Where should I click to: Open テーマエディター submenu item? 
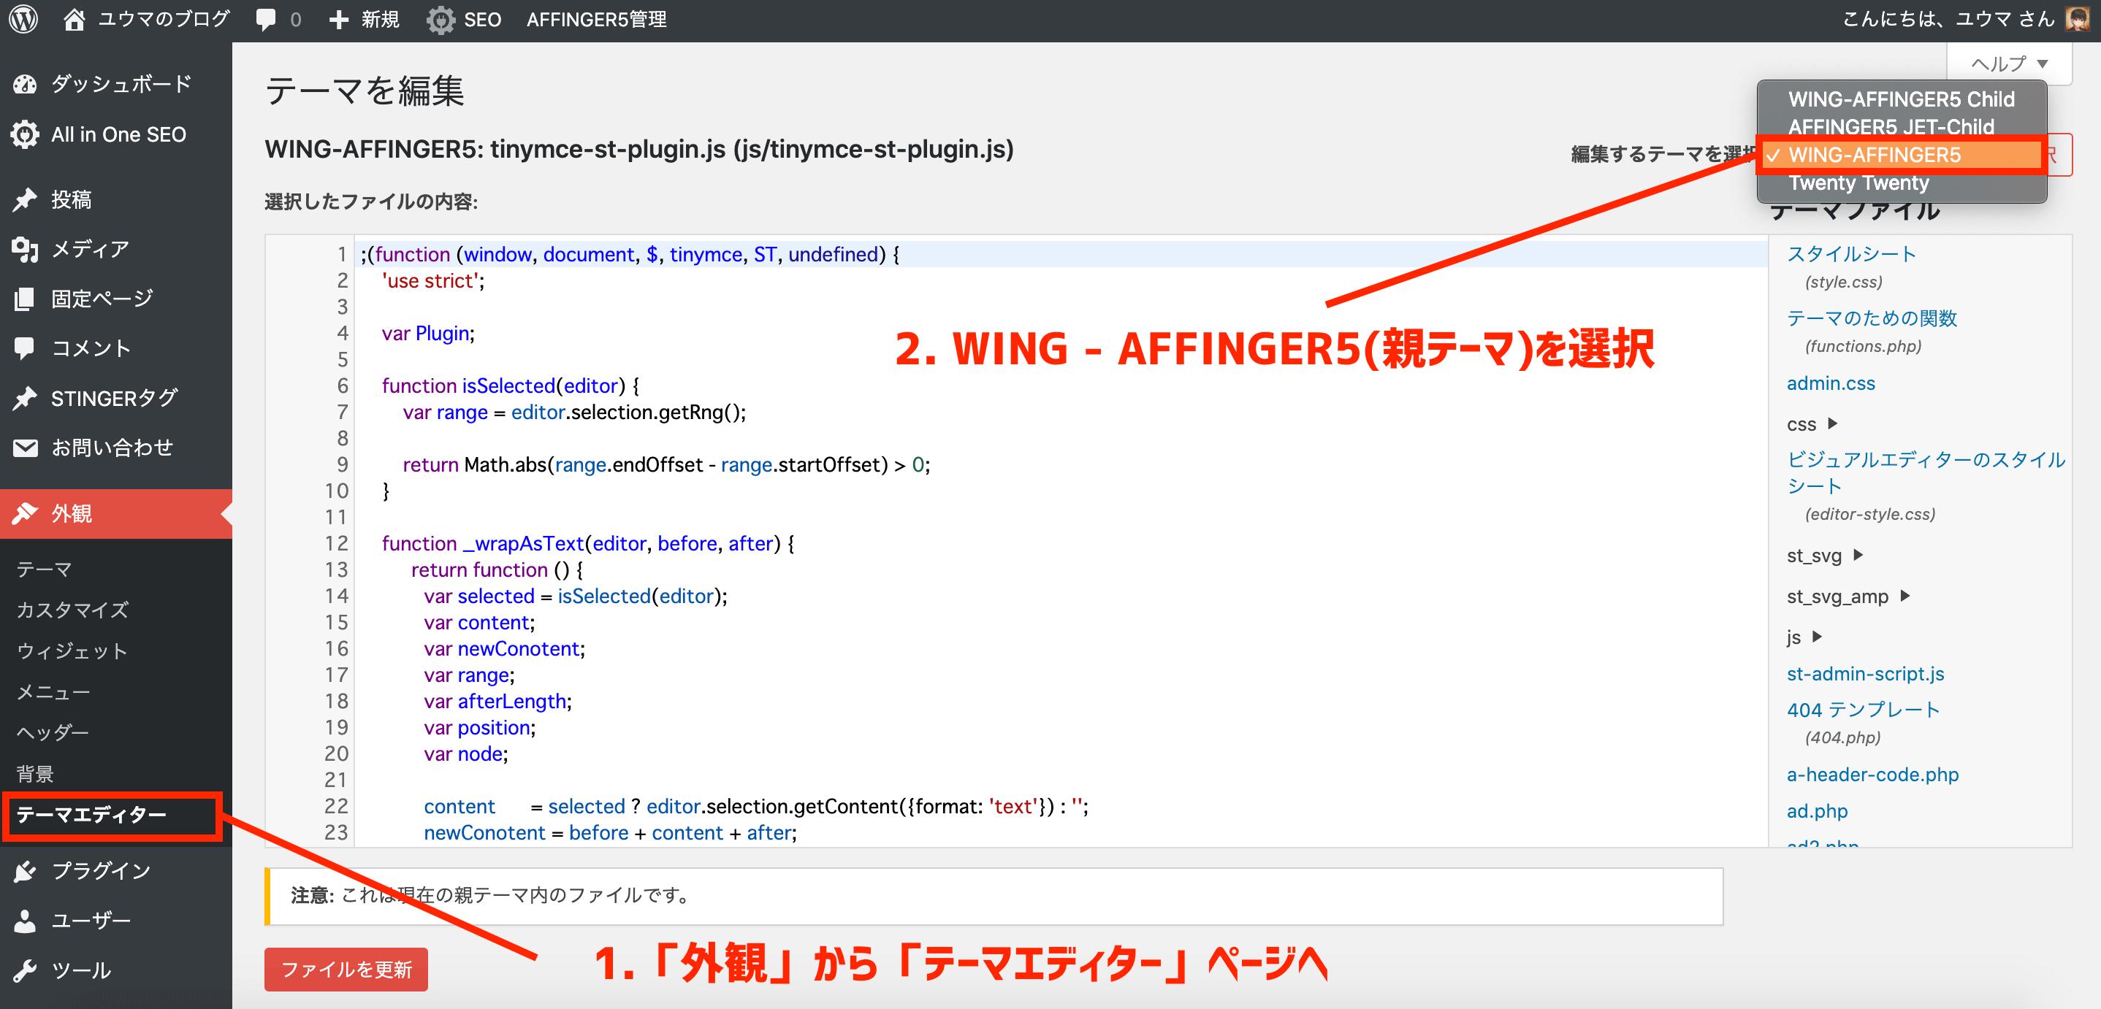pyautogui.click(x=91, y=814)
